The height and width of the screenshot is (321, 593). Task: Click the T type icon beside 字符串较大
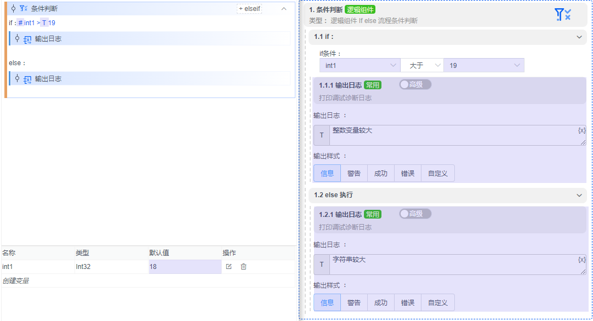pos(322,263)
